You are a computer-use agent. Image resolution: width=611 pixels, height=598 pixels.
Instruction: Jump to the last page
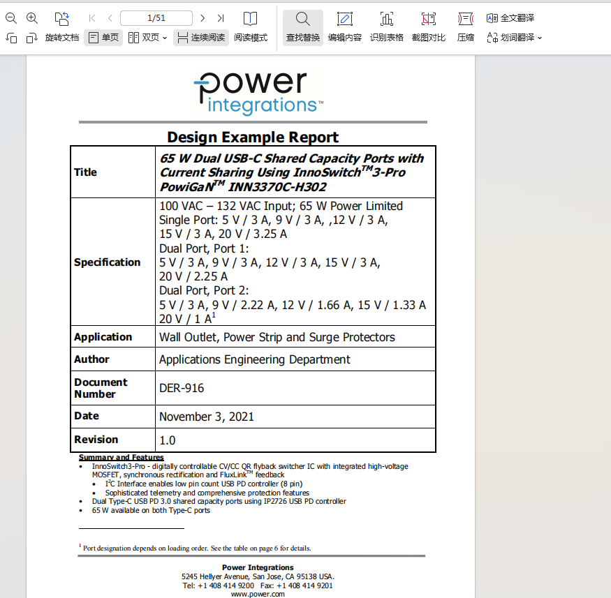coord(221,18)
